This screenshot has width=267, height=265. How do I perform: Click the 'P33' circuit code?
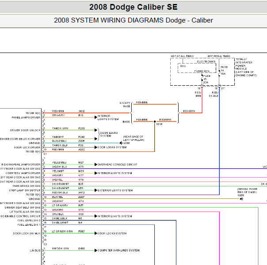tap(81, 145)
